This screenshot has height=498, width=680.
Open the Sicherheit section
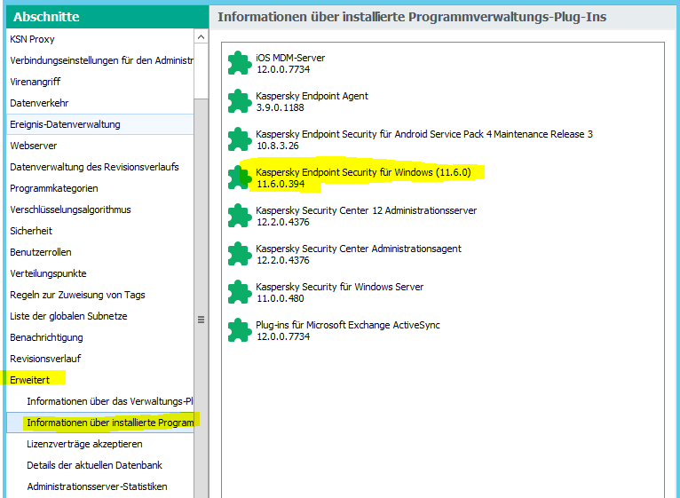pyautogui.click(x=100, y=231)
